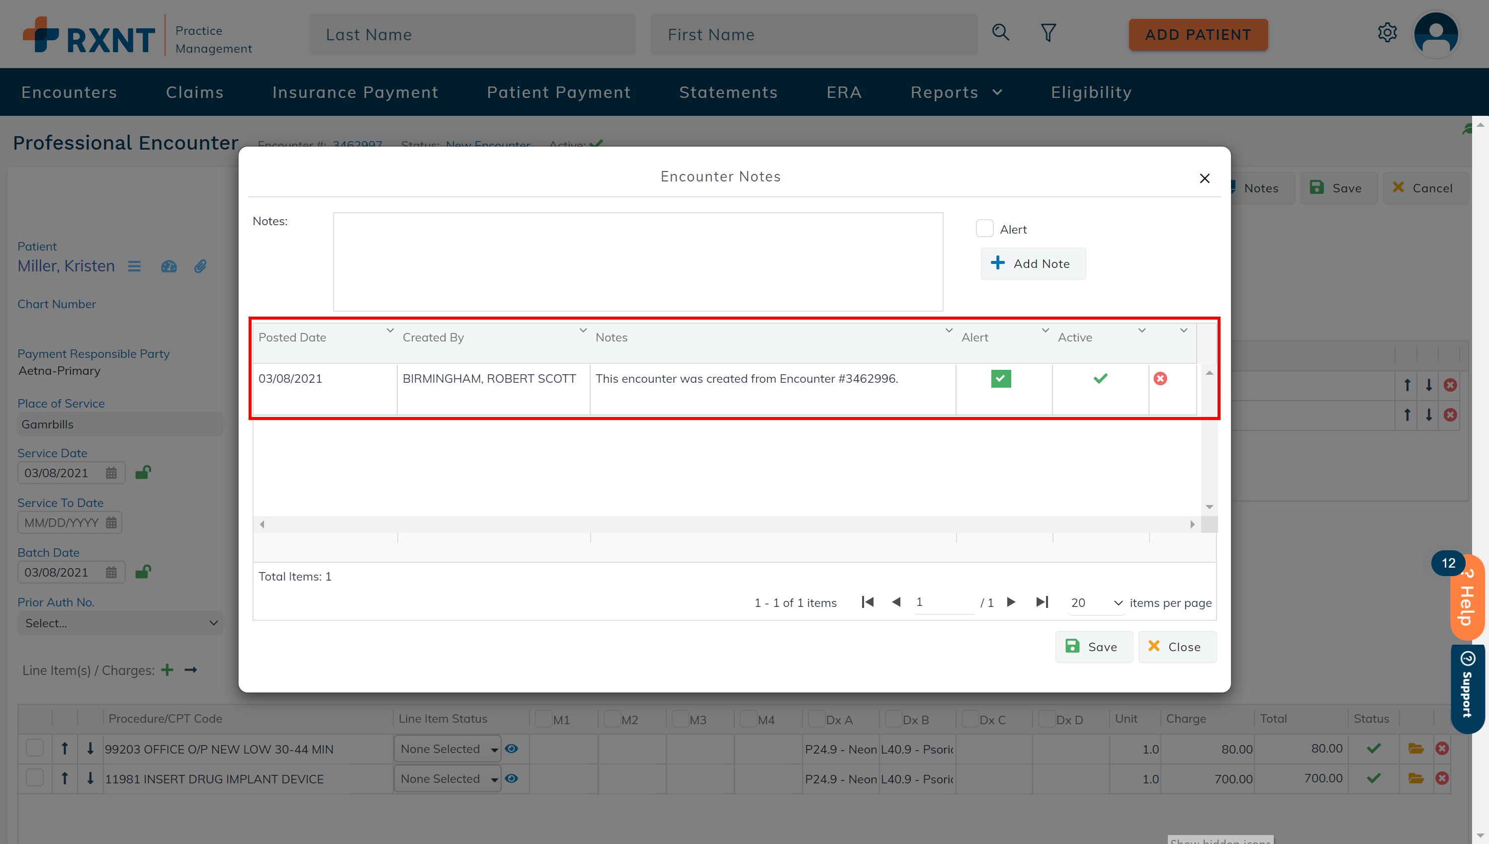1489x844 pixels.
Task: Go to last page of notes
Action: [1042, 602]
